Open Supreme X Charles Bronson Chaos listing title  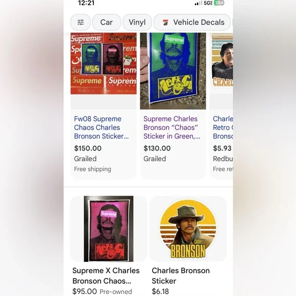(x=106, y=276)
